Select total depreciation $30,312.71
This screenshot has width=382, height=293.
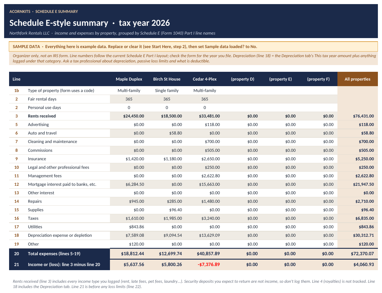pyautogui.click(x=358, y=235)
